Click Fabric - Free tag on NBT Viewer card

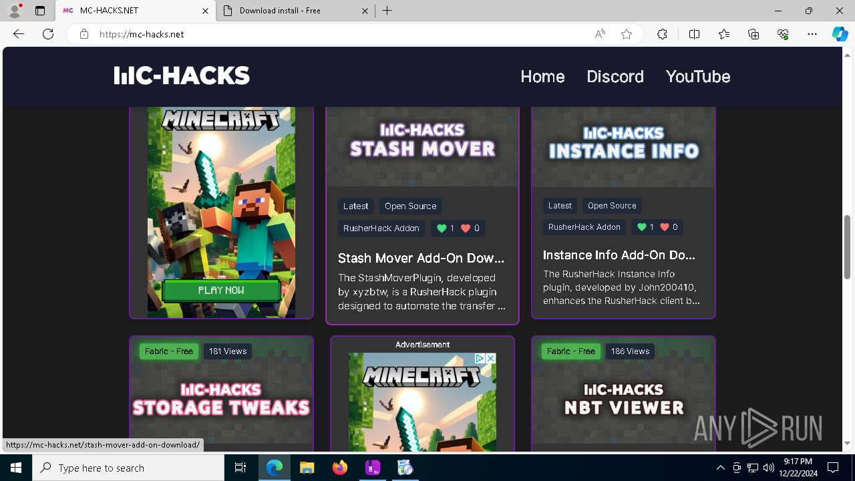(x=571, y=351)
